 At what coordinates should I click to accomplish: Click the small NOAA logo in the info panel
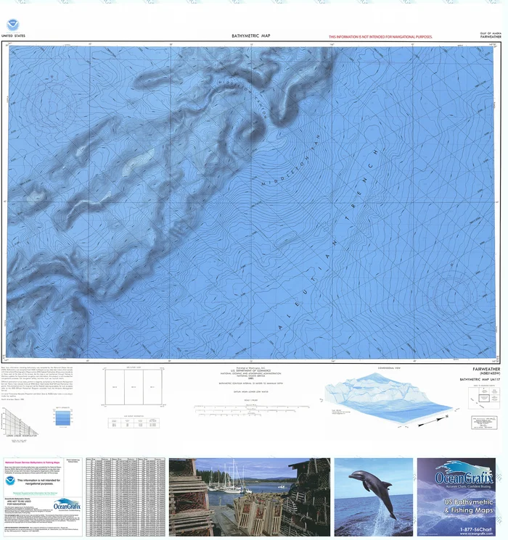pos(10,481)
